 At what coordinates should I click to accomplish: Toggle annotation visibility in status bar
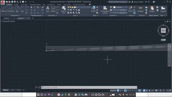pyautogui.click(x=144, y=91)
